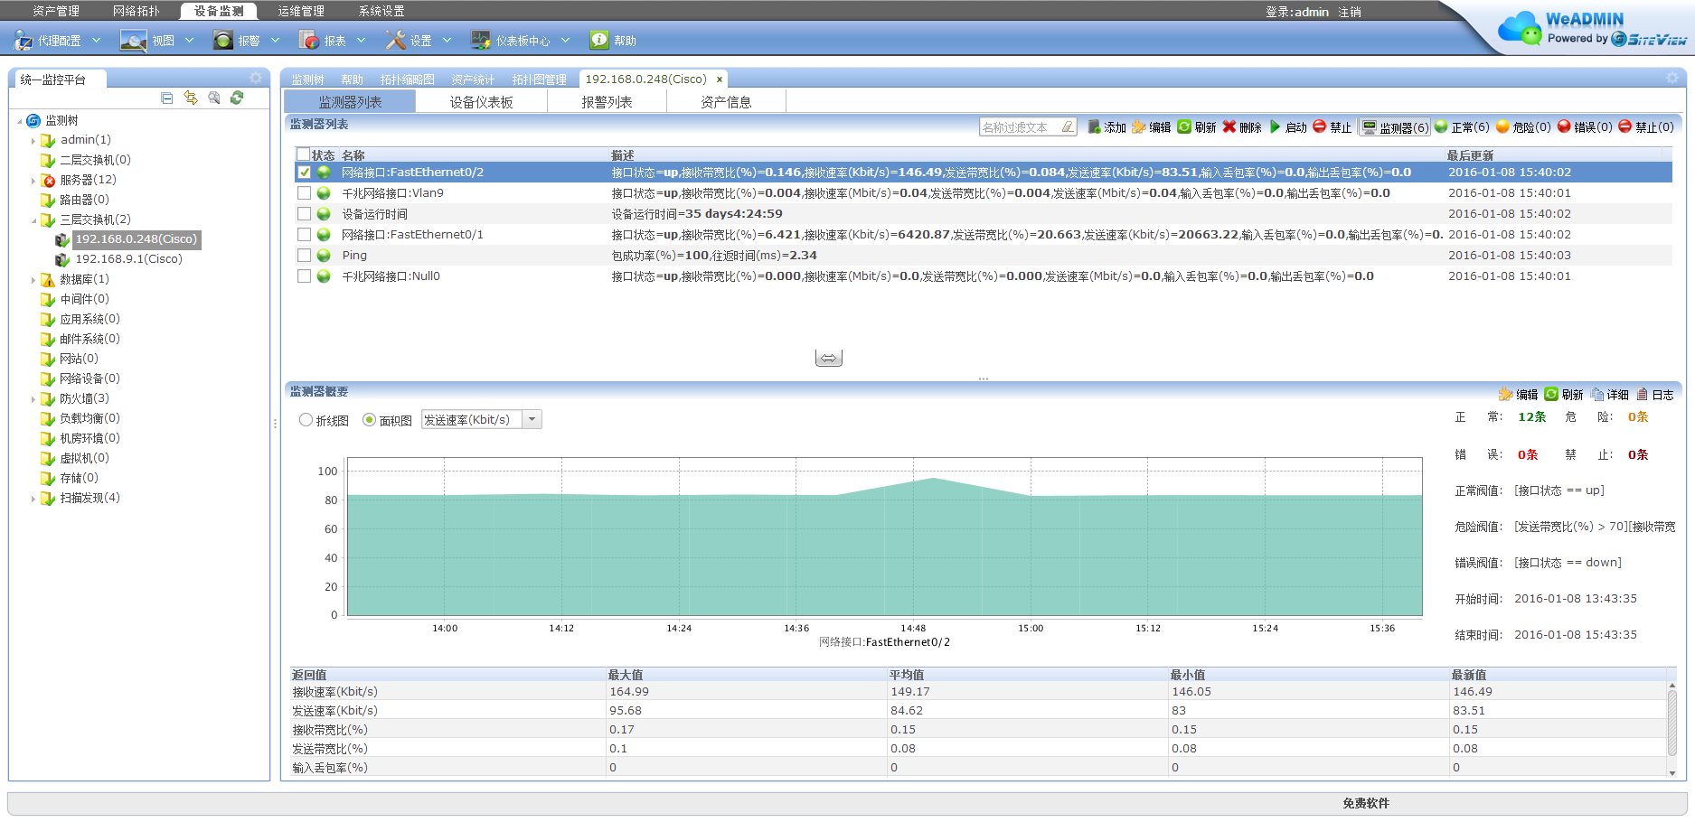
Task: Uncheck the FastEthernet0/2 row checkbox
Action: point(304,172)
